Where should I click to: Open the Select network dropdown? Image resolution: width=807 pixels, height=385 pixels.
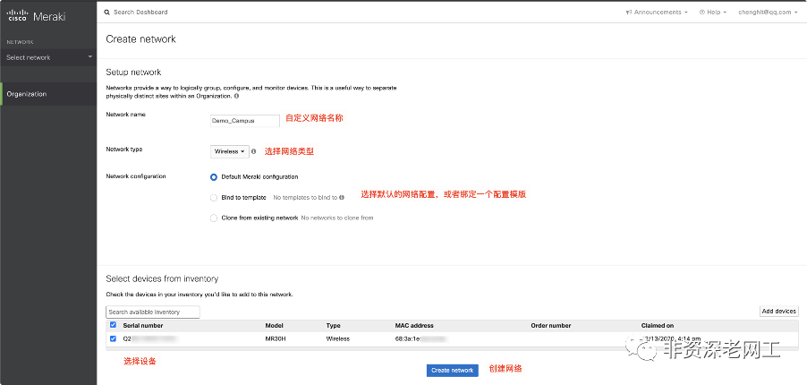(x=48, y=57)
